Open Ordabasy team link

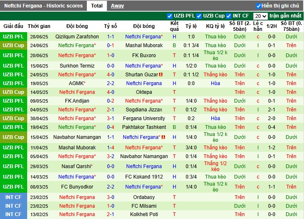pyautogui.click(x=144, y=197)
